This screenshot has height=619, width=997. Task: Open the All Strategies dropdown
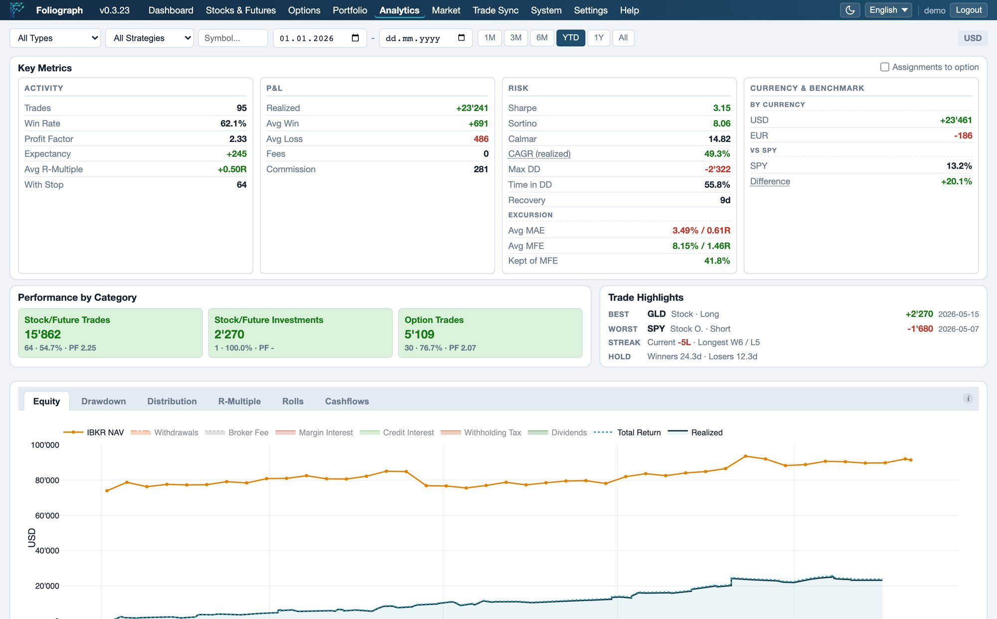click(x=150, y=38)
